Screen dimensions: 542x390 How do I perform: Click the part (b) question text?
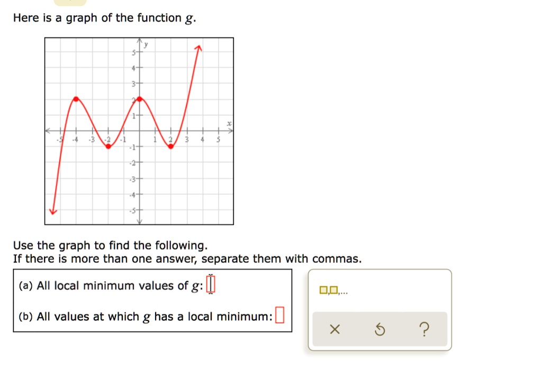coord(143,316)
